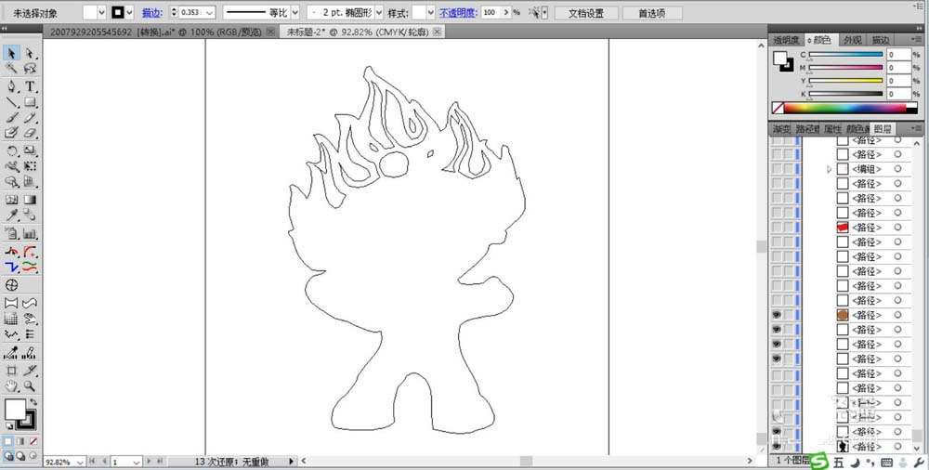The image size is (929, 470).
Task: Open the stroke weight dropdown
Action: (x=210, y=12)
